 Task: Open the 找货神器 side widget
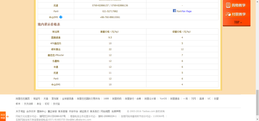[x=3, y=116]
